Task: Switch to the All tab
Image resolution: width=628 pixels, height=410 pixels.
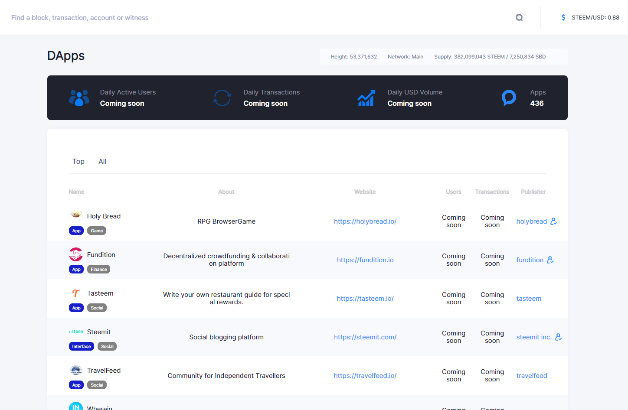Action: (x=102, y=162)
